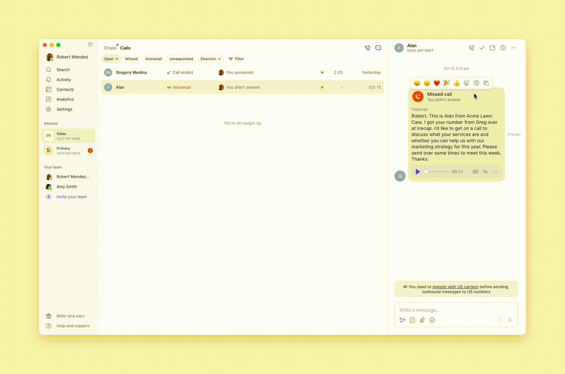Open the note/unread icon in Alan's header
This screenshot has width=565, height=374.
493,48
